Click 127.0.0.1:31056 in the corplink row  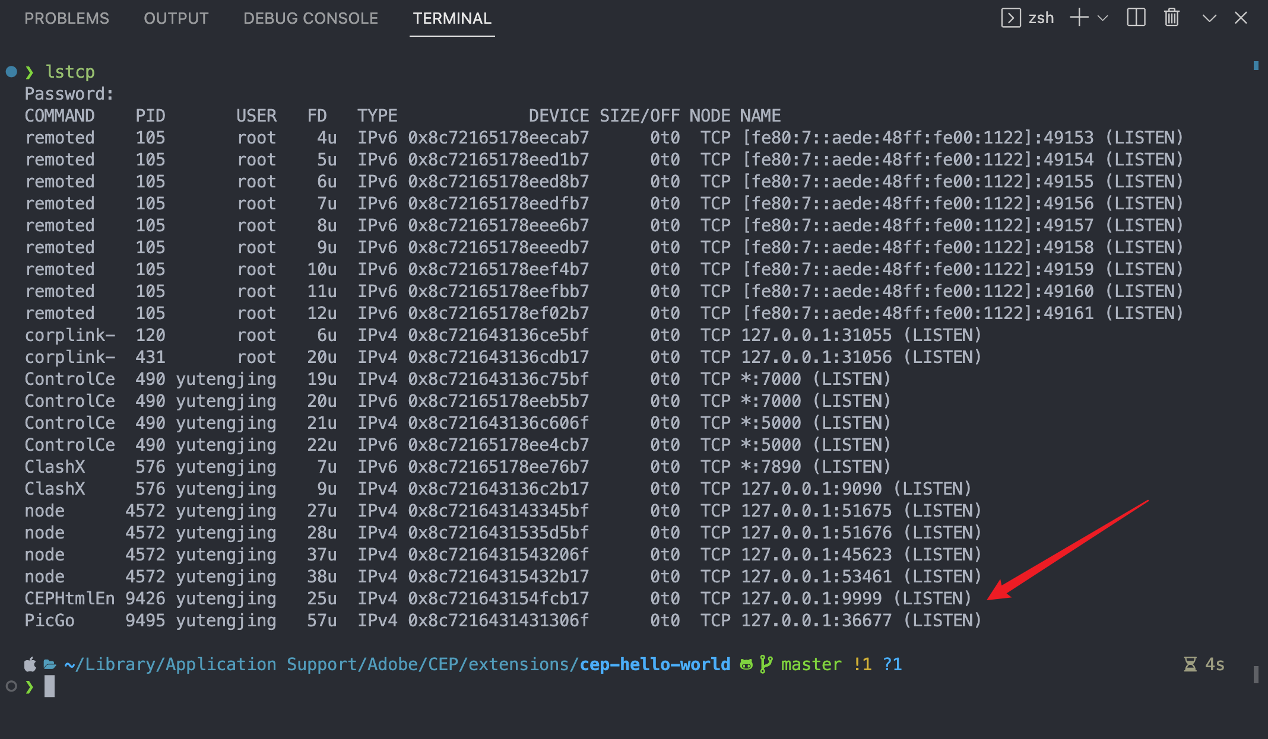(x=816, y=357)
